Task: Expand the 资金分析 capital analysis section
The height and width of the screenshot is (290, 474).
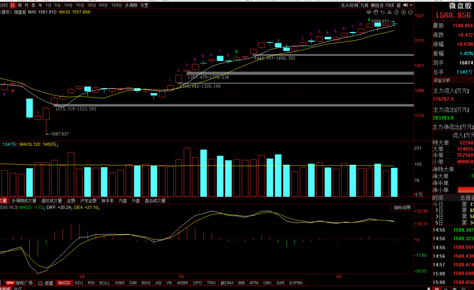Action: (442, 80)
